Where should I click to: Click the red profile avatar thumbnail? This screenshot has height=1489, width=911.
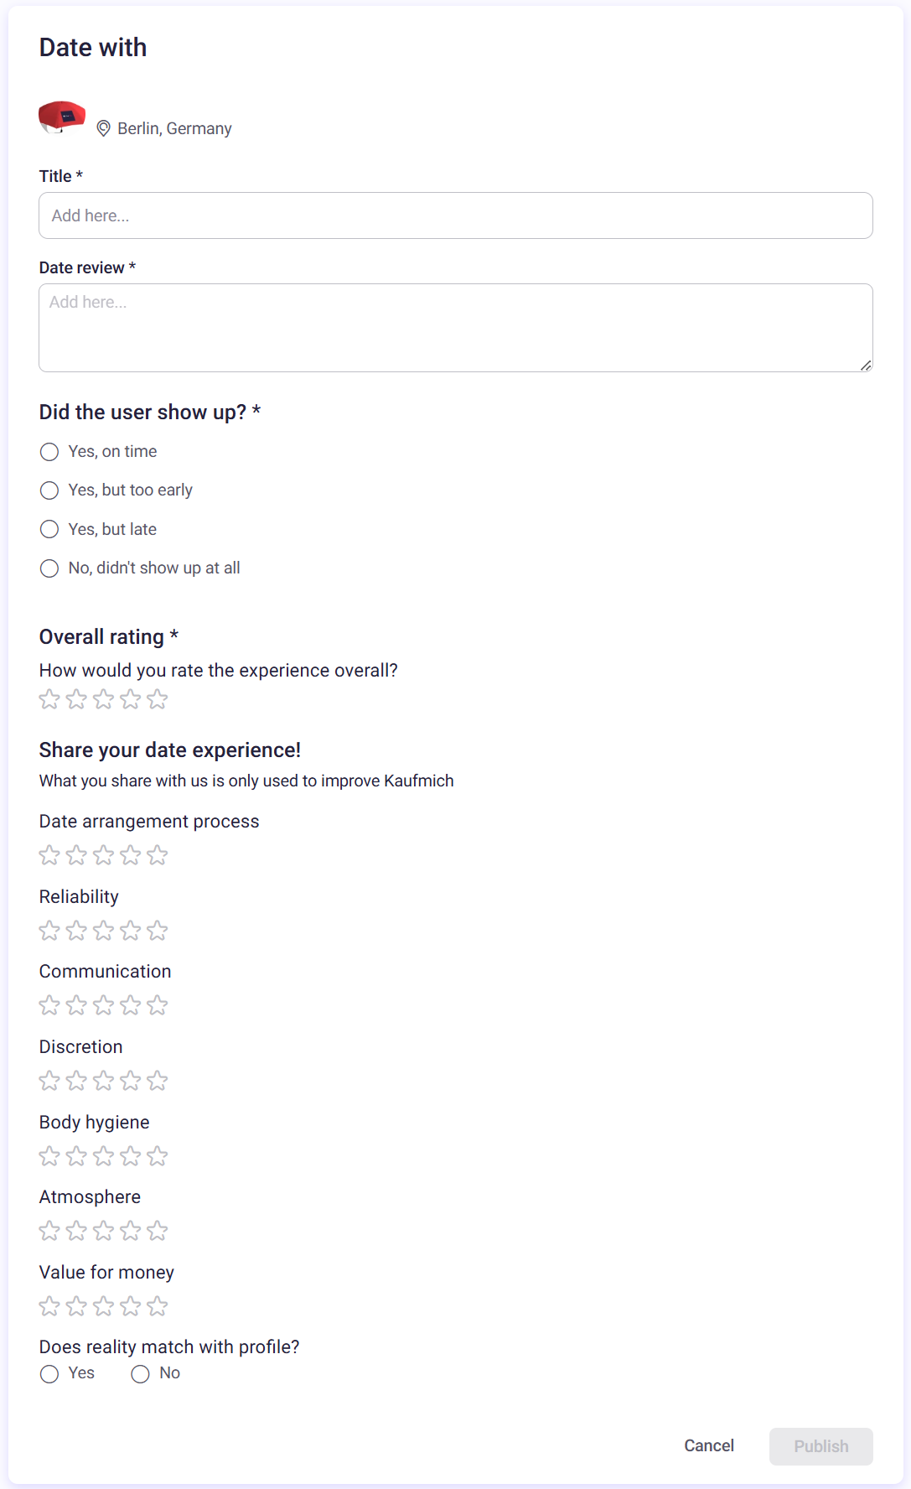pos(62,117)
